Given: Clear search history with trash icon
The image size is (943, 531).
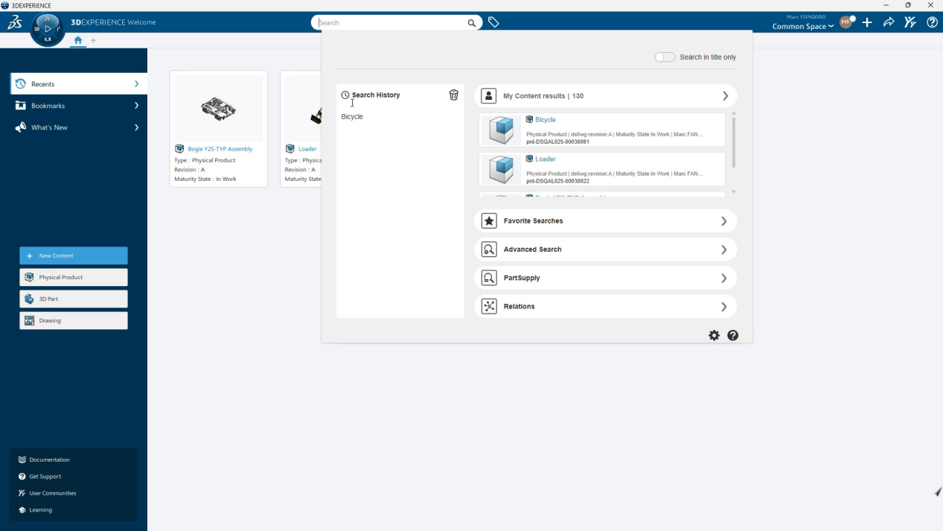Looking at the screenshot, I should pyautogui.click(x=454, y=95).
